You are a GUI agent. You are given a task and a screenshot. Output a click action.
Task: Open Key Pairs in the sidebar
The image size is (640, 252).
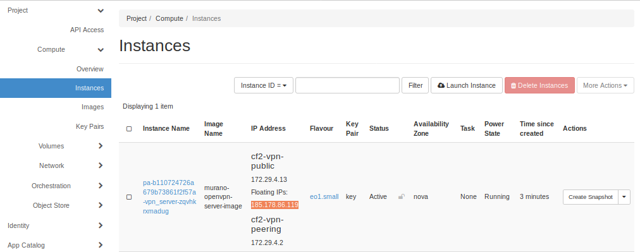tap(90, 126)
